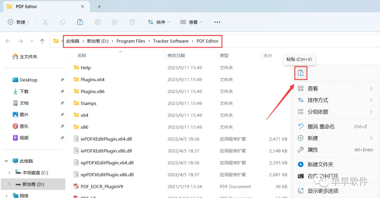The image size is (380, 198).
Task: Close the PDF Editor tab
Action: point(82,7)
